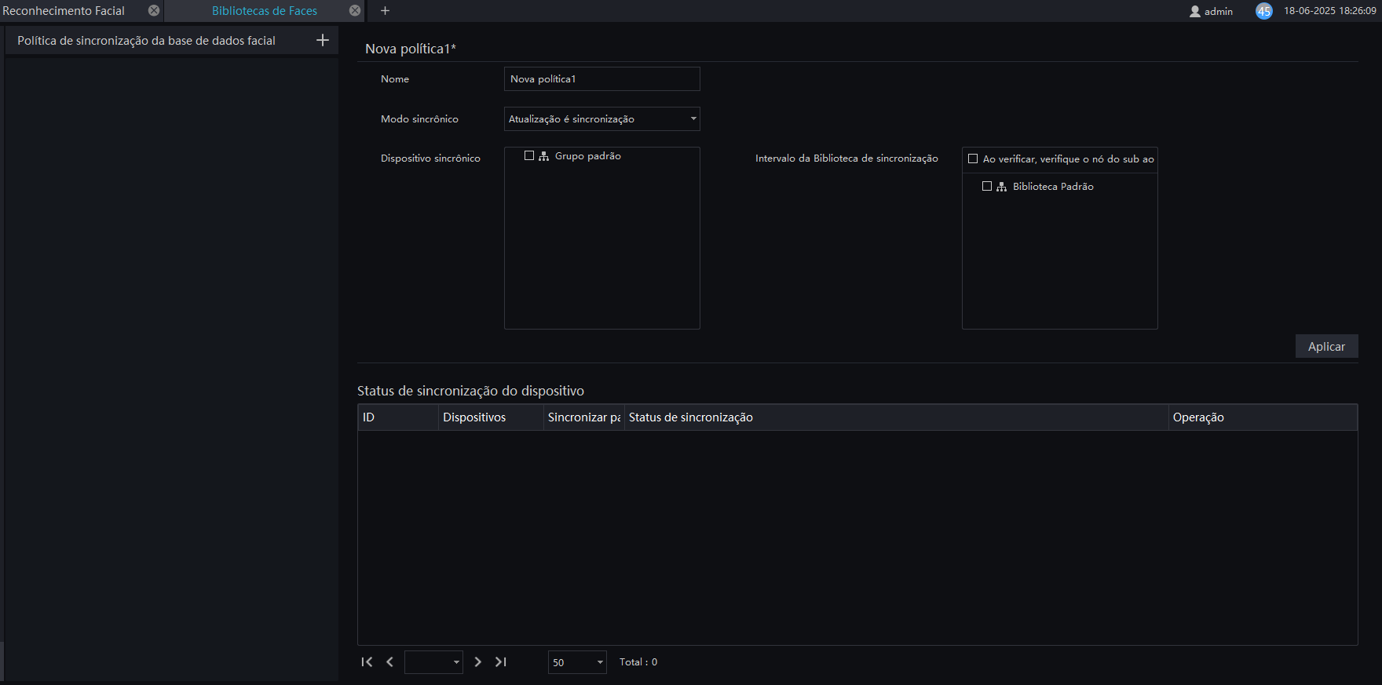
Task: Enable 'Ao verificar, verifique o nó' checkbox
Action: (973, 158)
